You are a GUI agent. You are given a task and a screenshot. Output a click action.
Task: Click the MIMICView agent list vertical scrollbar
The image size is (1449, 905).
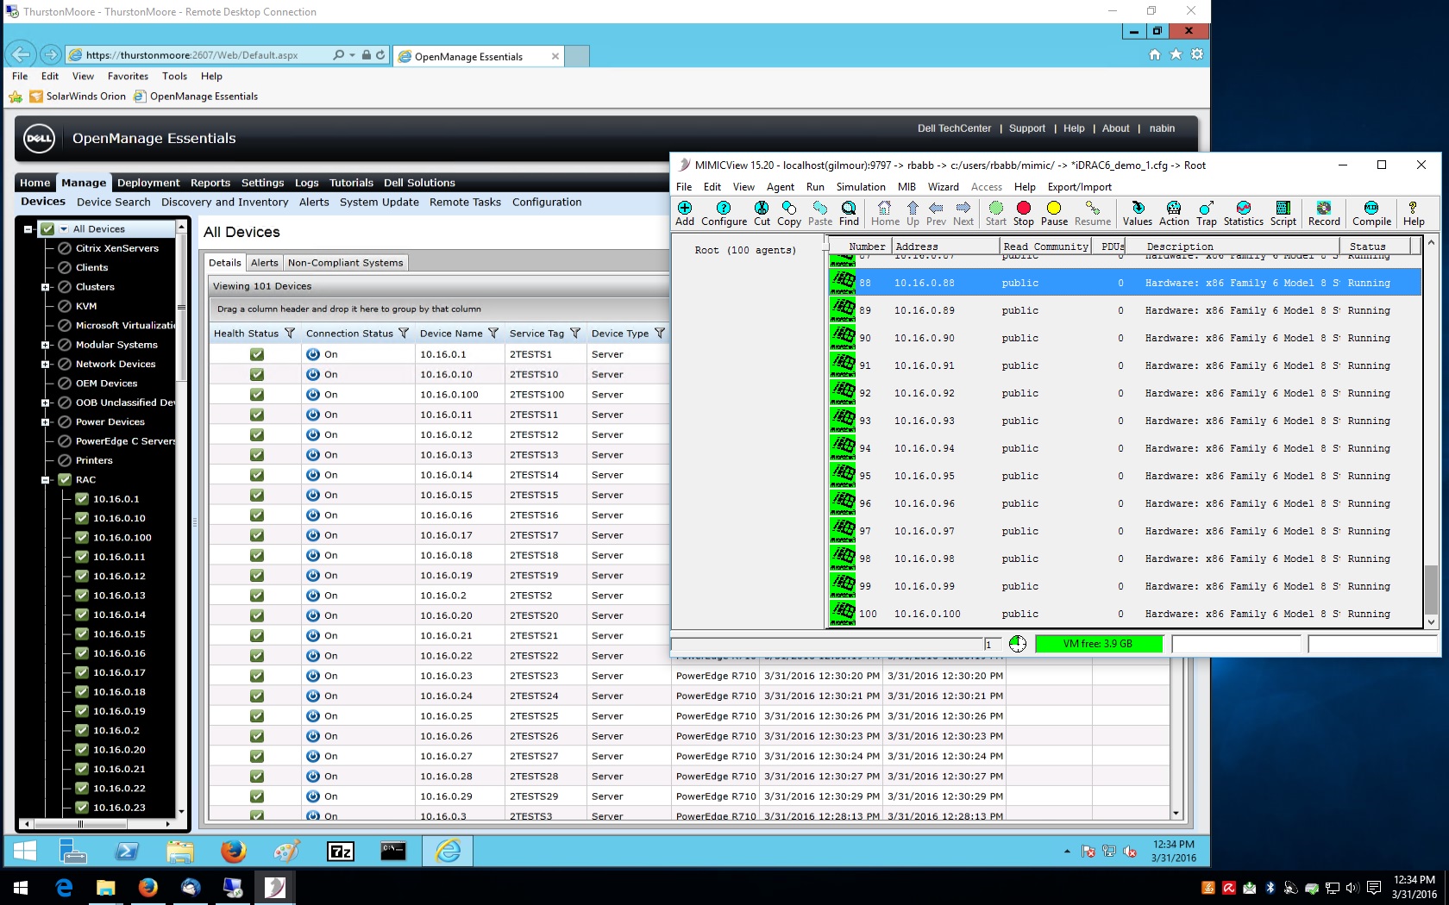(x=1431, y=431)
